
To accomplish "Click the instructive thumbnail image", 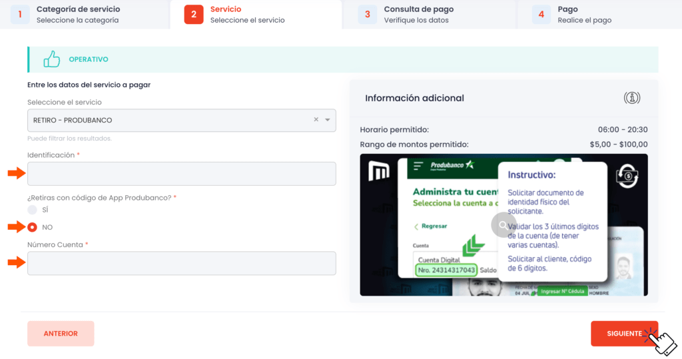I will tap(504, 224).
